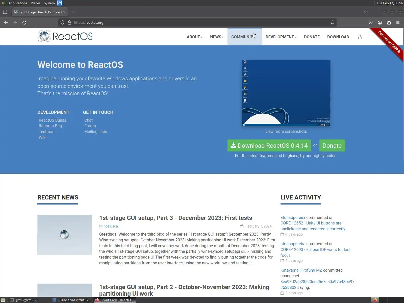Open the user account icon in site navigation
The width and height of the screenshot is (404, 303).
[x=360, y=37]
